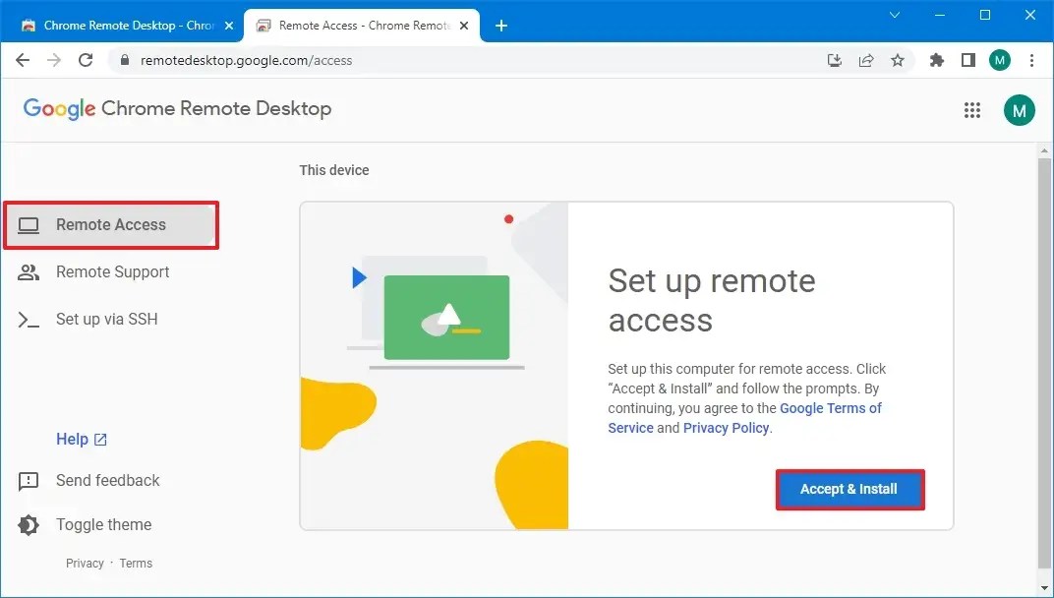
Task: Open the Chrome extensions puzzle icon
Action: [936, 60]
